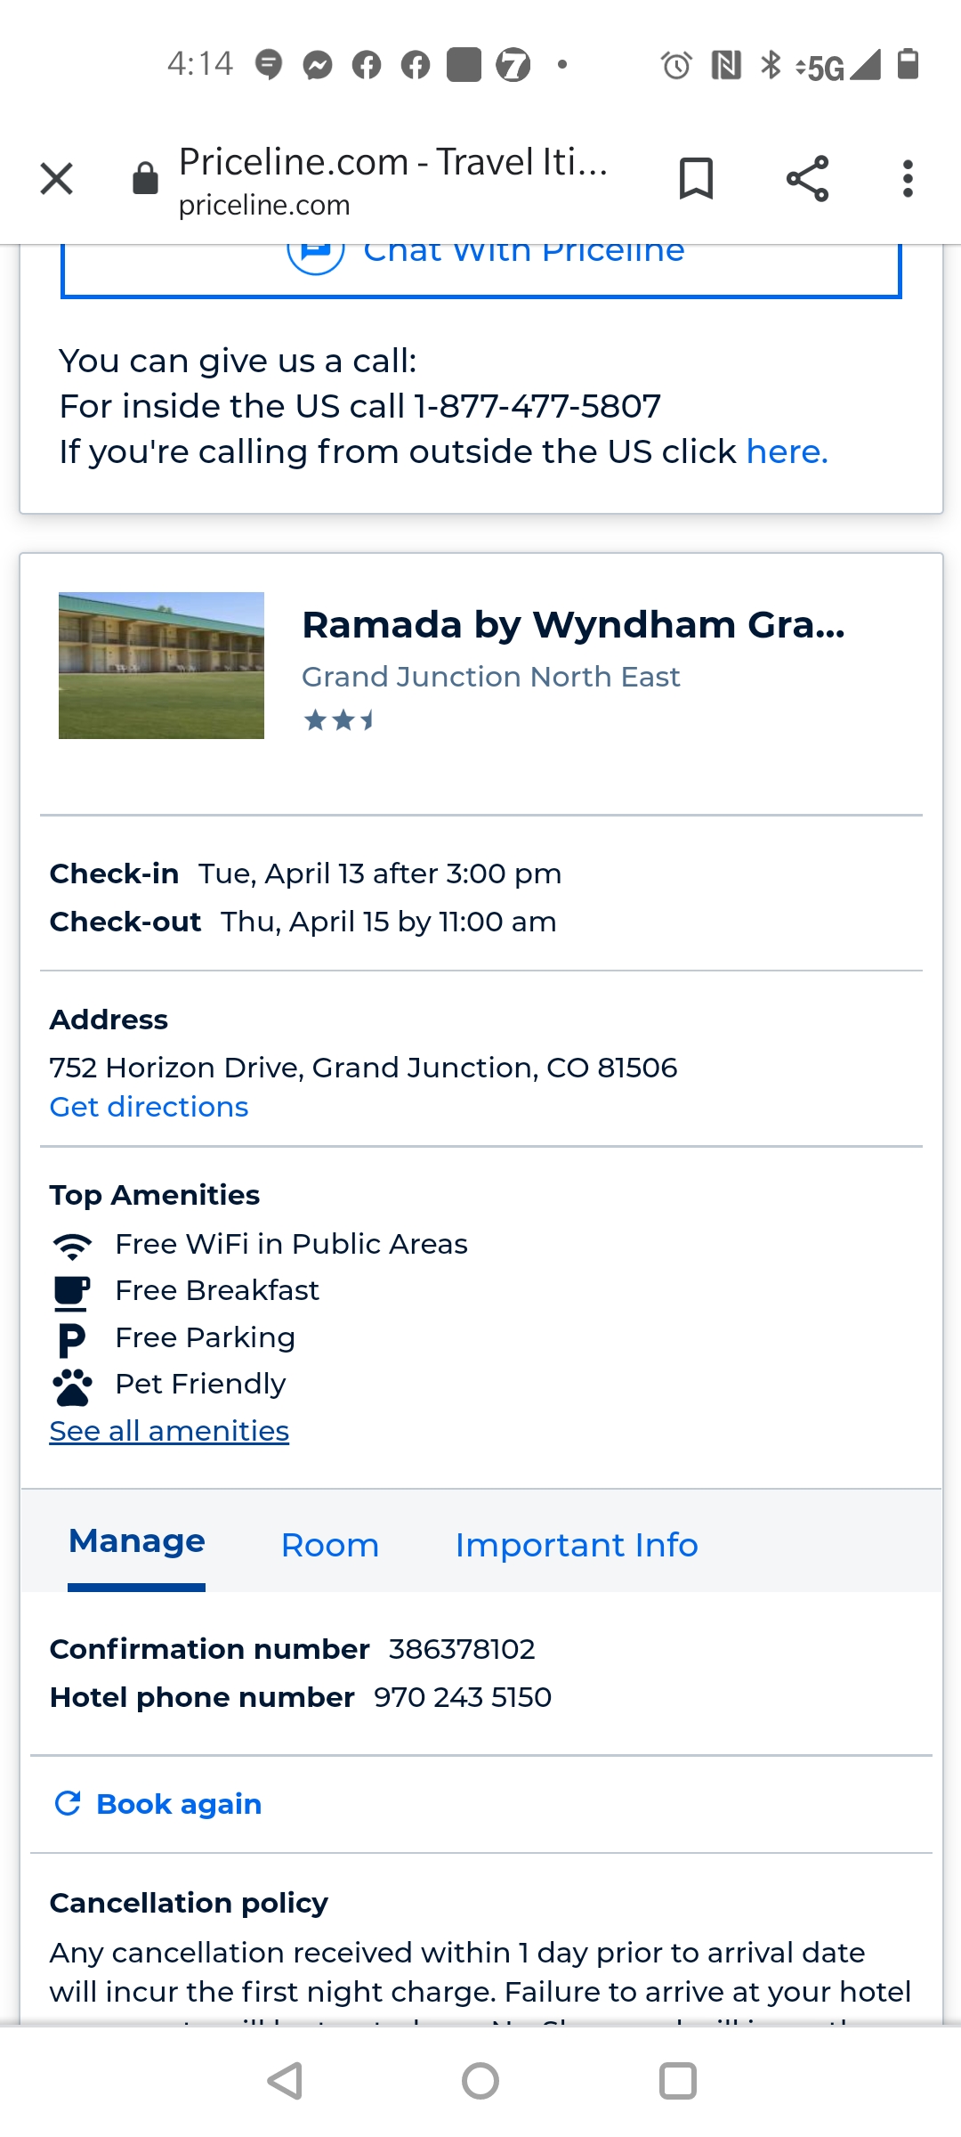Tap the hotel phone number 970 243 5150
Viewport: 961px width, 2137px height.
click(463, 1697)
